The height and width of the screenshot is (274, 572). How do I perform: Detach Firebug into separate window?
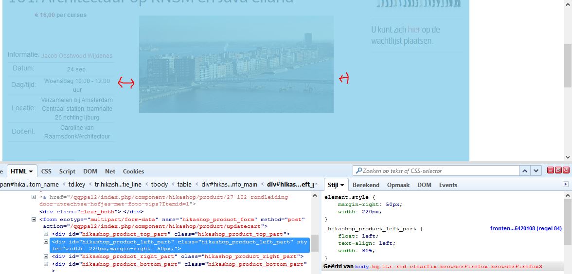(558, 170)
